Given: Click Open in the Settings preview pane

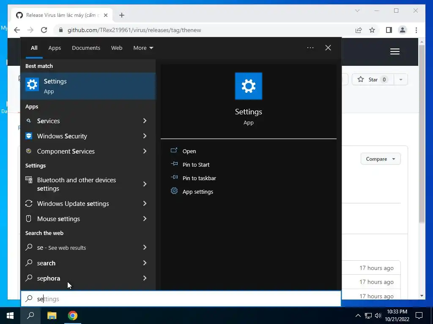Looking at the screenshot, I should (x=189, y=151).
